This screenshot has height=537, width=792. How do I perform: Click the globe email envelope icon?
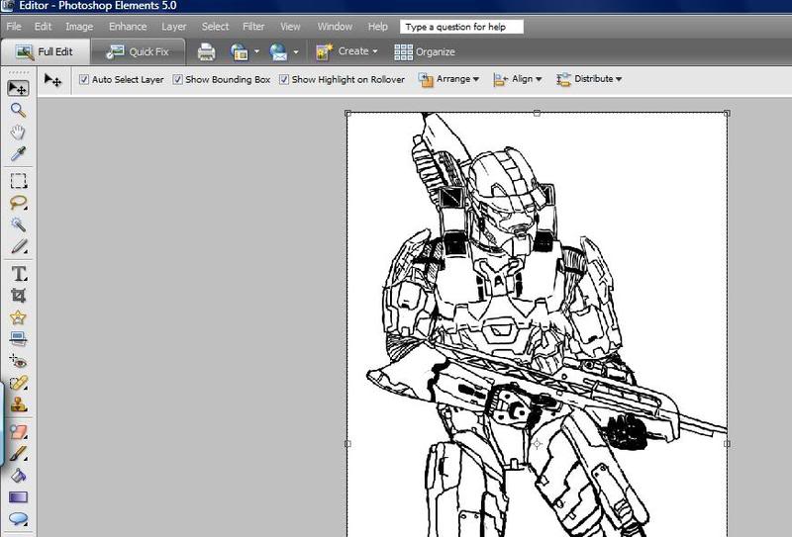pos(278,52)
